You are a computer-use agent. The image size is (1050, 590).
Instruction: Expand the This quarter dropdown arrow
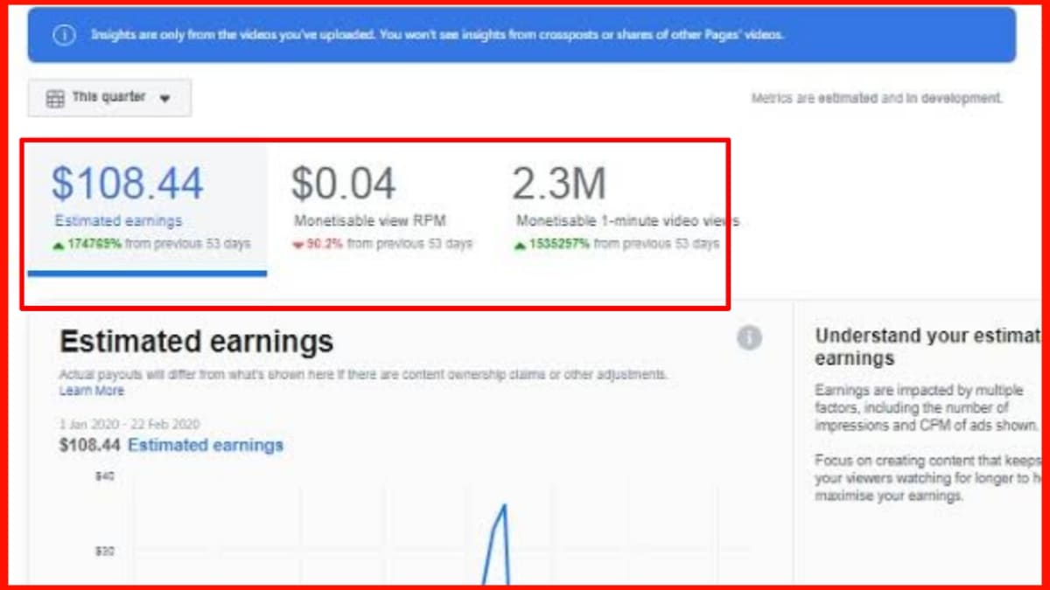click(x=164, y=99)
